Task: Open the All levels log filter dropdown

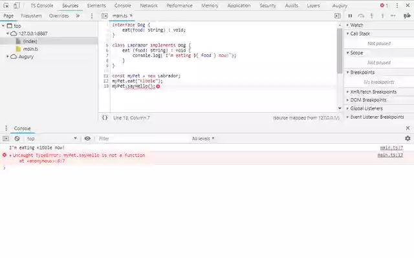Action: pos(203,139)
